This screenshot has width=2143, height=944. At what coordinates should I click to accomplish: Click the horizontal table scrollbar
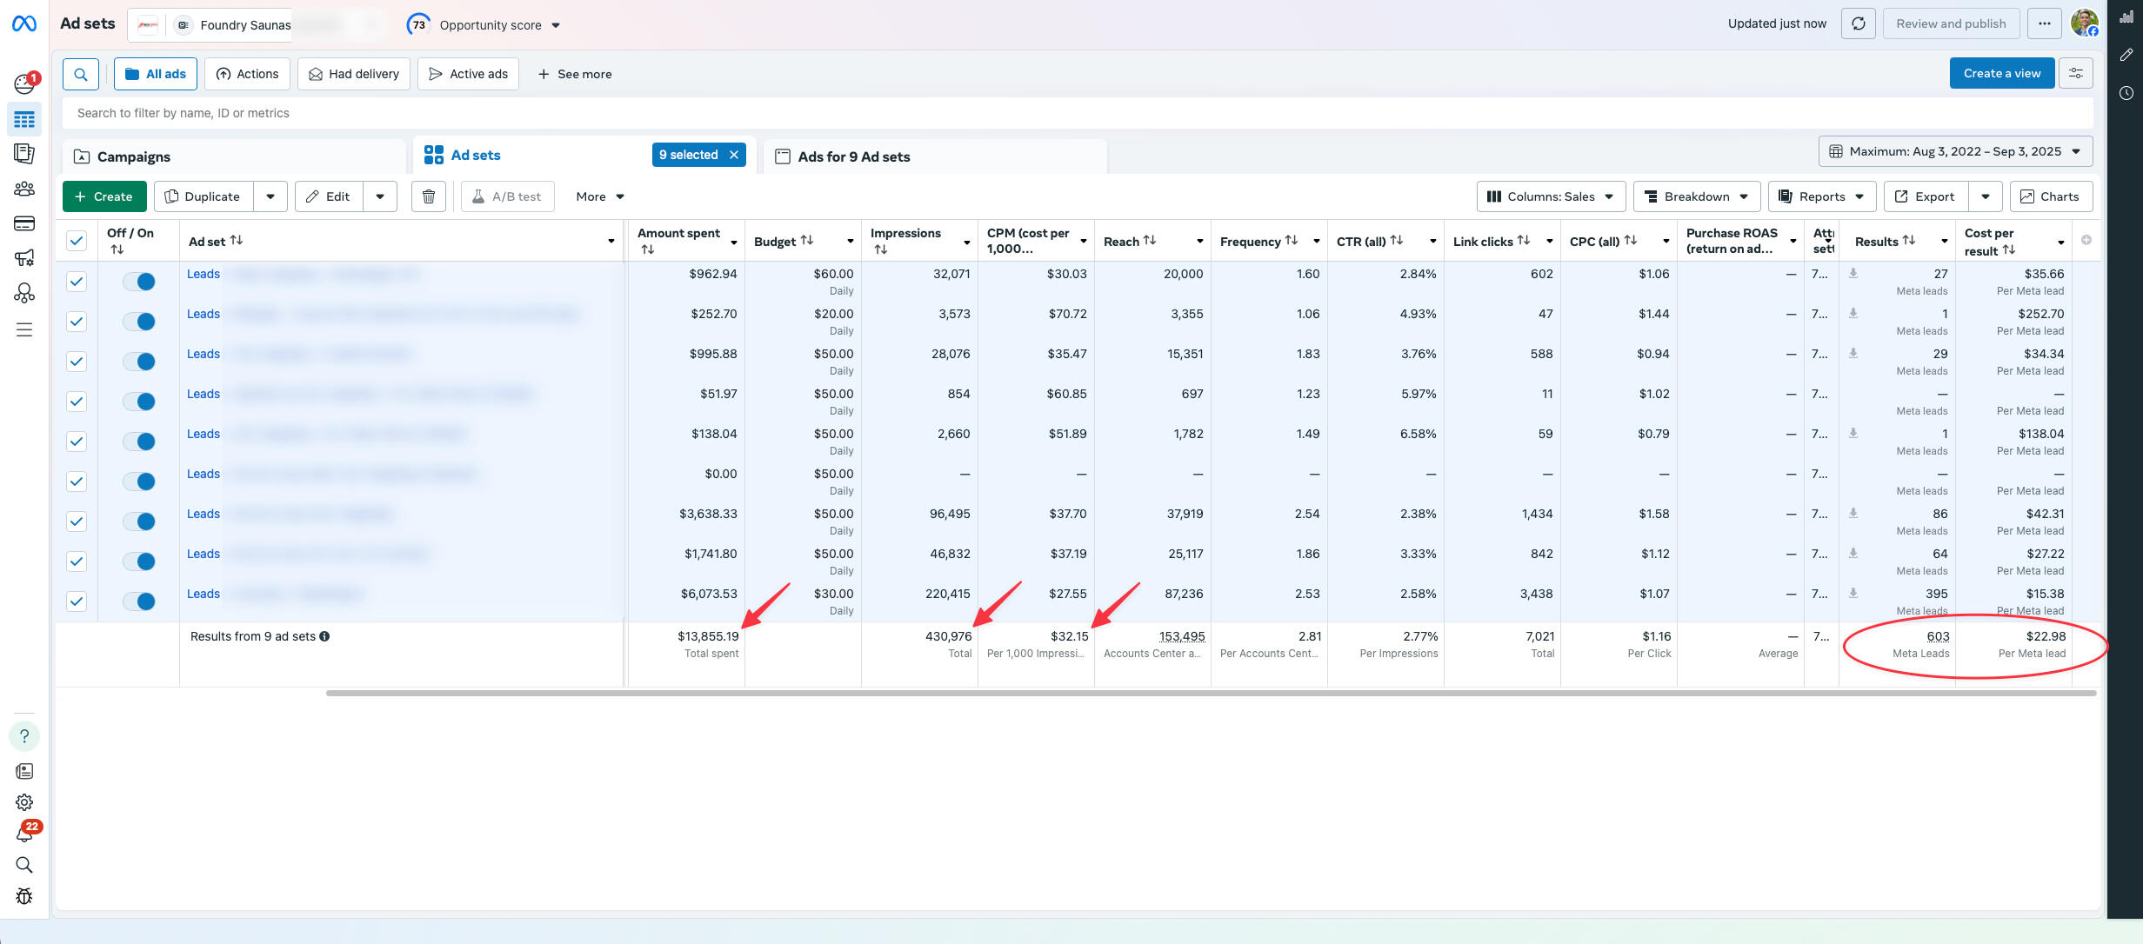point(1209,694)
